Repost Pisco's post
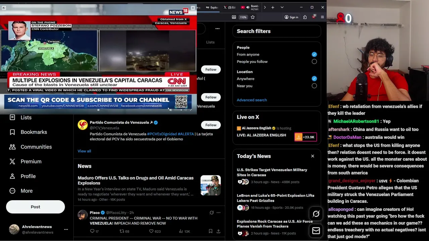 pos(124,231)
